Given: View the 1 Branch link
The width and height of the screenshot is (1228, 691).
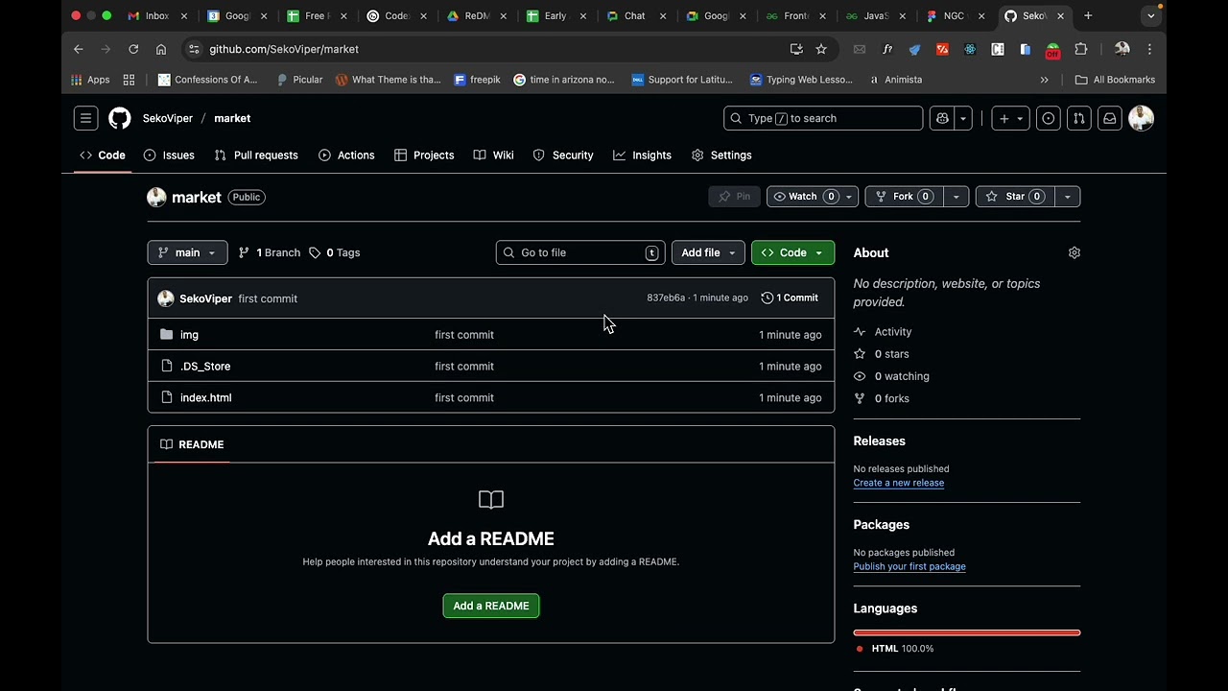Looking at the screenshot, I should pos(270,252).
